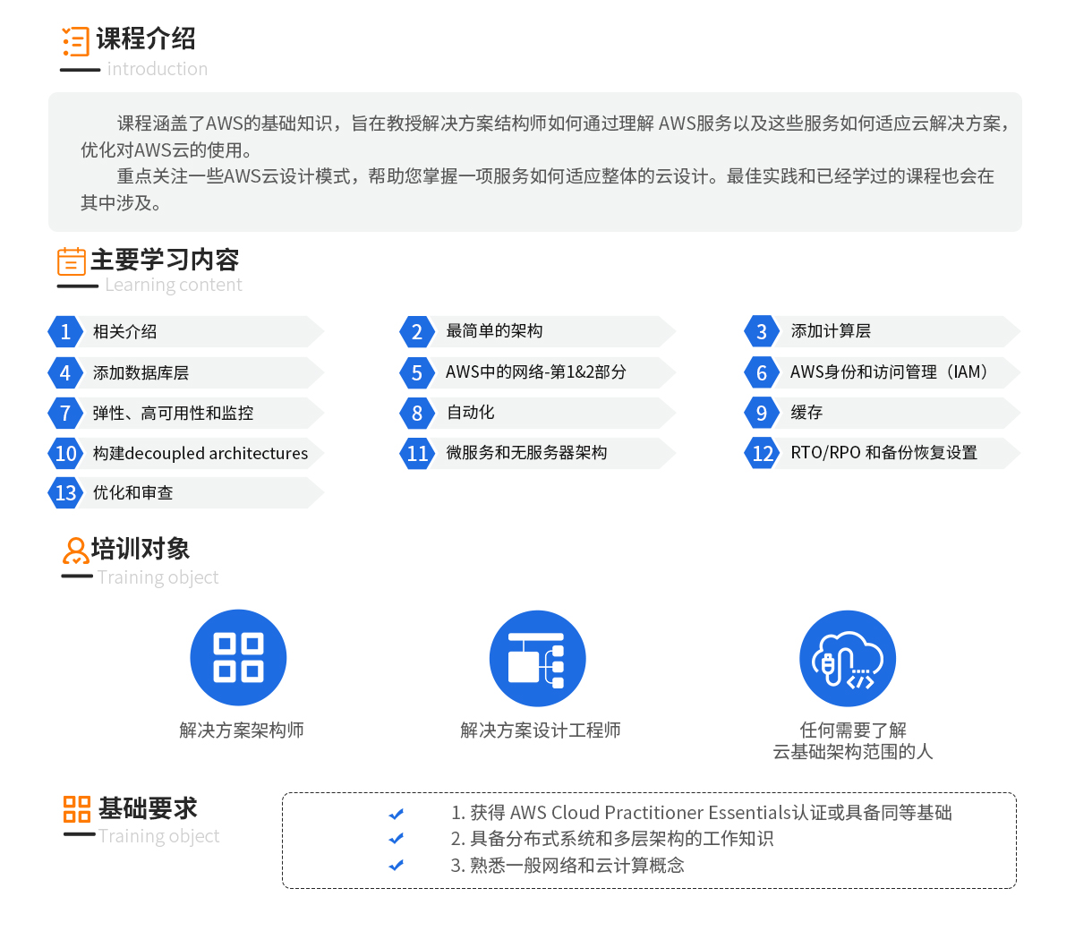1075x931 pixels.
Task: Click the 任何需要了解 云基础架构范围的人 label
Action: click(853, 741)
